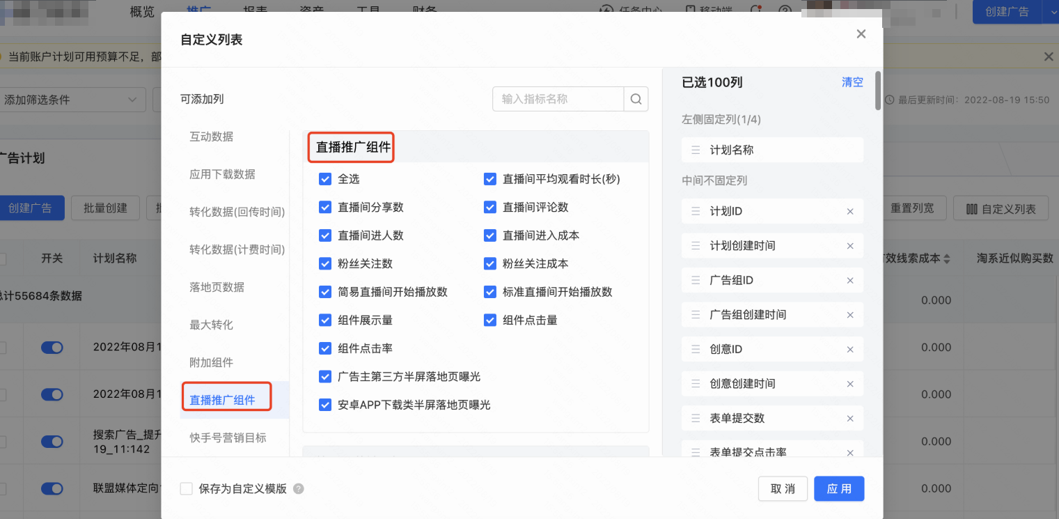This screenshot has height=519, width=1059.
Task: Uncheck the 全选 select-all checkbox
Action: pyautogui.click(x=325, y=179)
